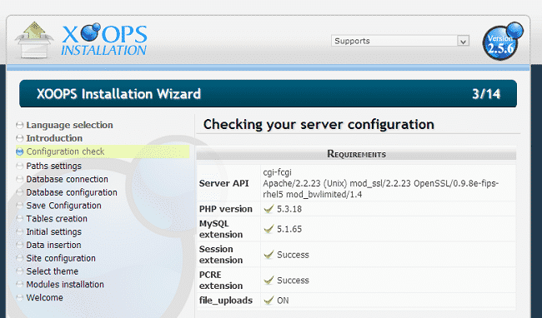Click the Session extension Success checkmark
The height and width of the screenshot is (318, 542).
click(x=268, y=255)
